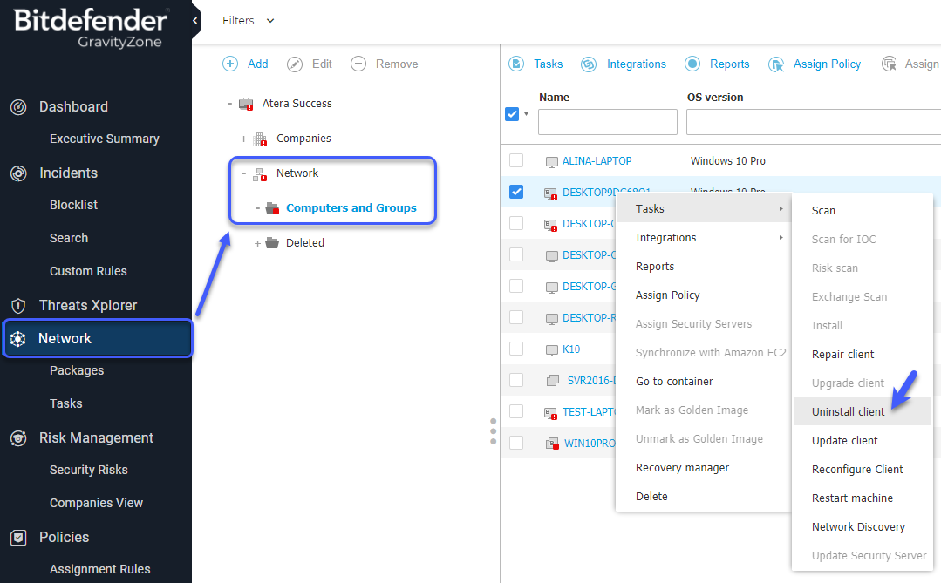Check the DESKTOP-G row checkbox
This screenshot has width=941, height=583.
coord(516,286)
